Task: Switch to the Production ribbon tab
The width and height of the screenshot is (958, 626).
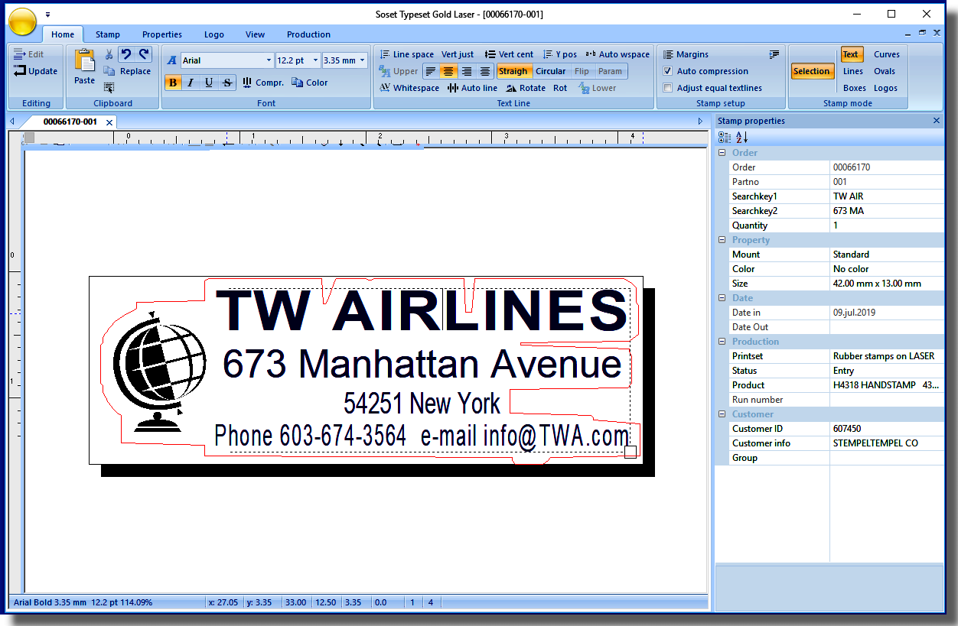Action: [308, 34]
